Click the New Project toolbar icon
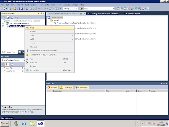169x127 pixels. (x=4, y=8)
